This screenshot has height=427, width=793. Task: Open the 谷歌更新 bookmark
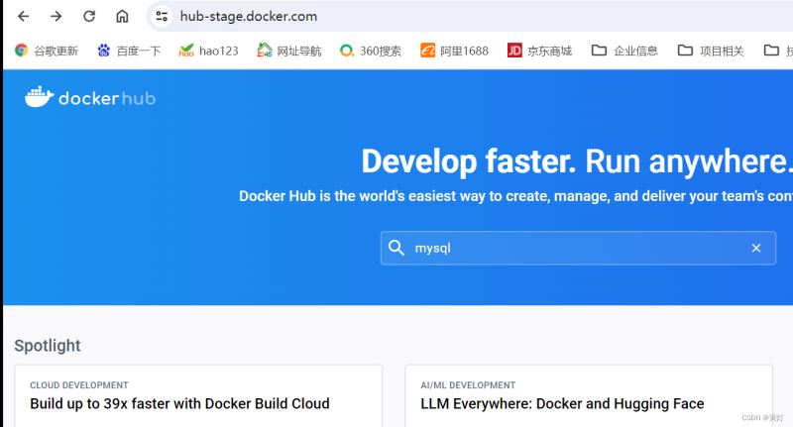click(x=47, y=51)
